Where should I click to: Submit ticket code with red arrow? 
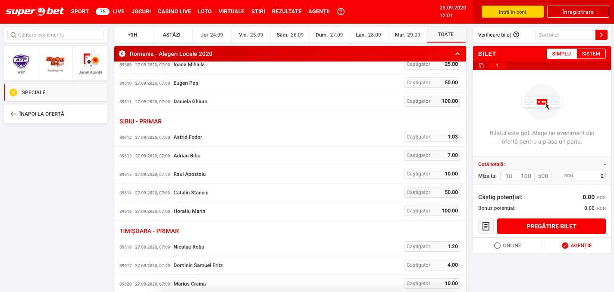(x=601, y=35)
